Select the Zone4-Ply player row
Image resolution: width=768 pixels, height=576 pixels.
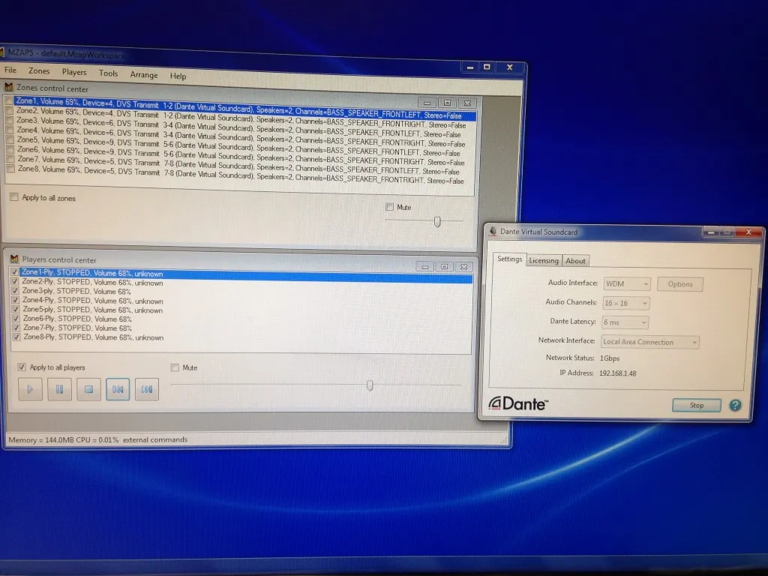tap(246, 301)
